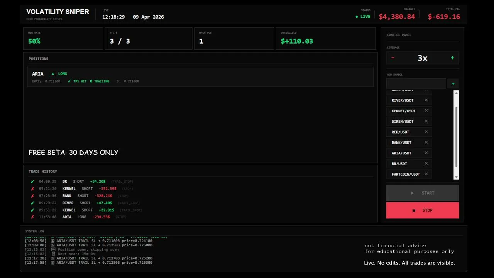The width and height of the screenshot is (494, 278).
Task: Click the Win Rate 50% card
Action: tap(63, 39)
